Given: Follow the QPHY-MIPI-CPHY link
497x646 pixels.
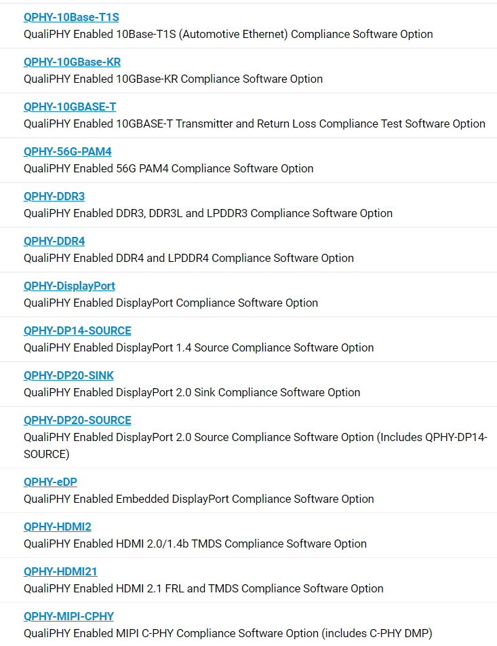Looking at the screenshot, I should coord(68,616).
